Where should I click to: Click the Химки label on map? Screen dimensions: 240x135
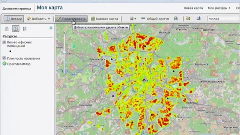click(x=115, y=39)
